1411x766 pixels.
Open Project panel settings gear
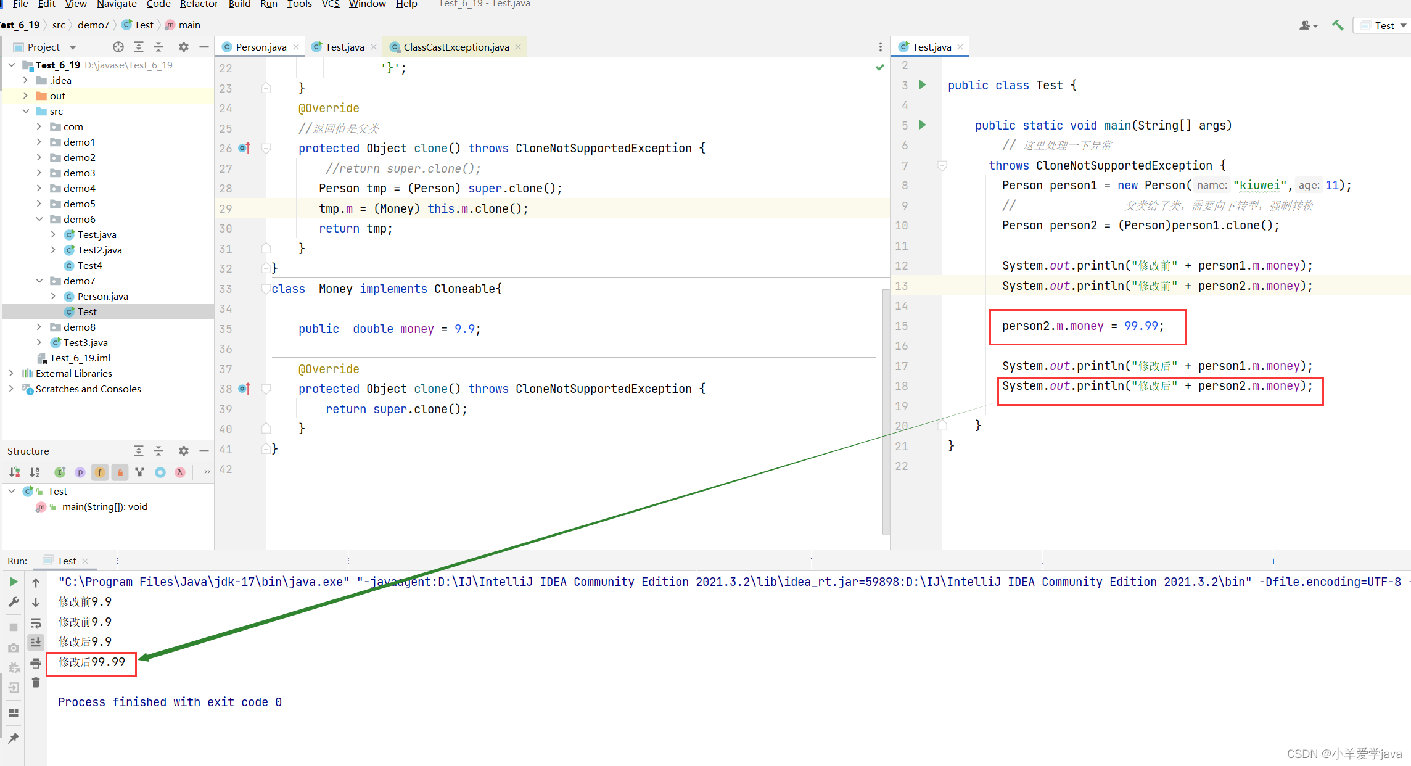[x=184, y=47]
